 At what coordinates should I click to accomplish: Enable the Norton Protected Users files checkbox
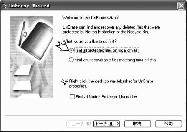(72, 97)
